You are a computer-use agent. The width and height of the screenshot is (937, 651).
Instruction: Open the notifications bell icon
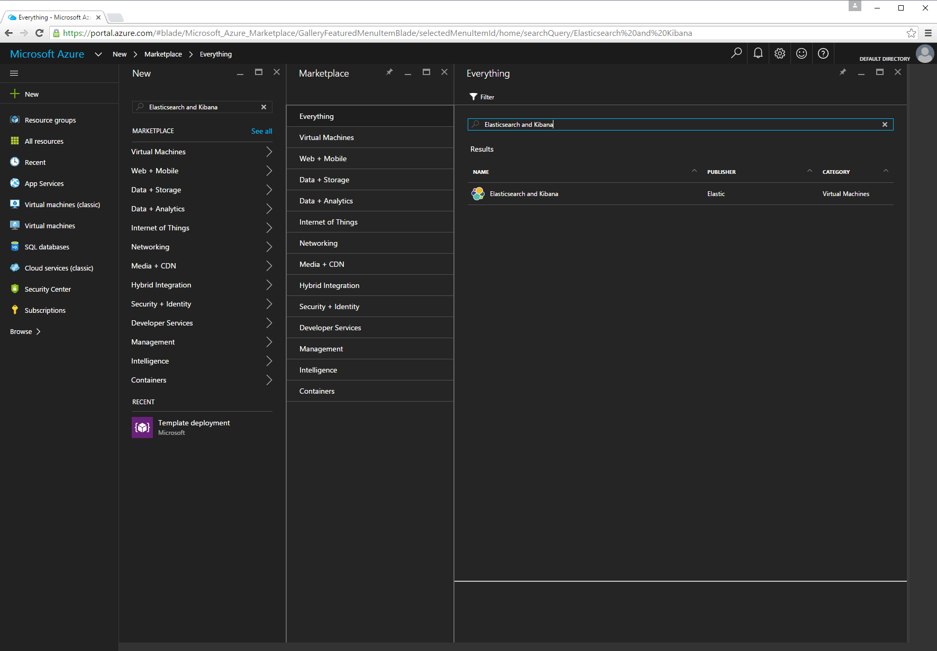coord(758,53)
